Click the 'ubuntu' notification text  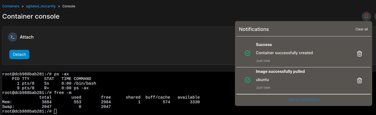click(263, 80)
